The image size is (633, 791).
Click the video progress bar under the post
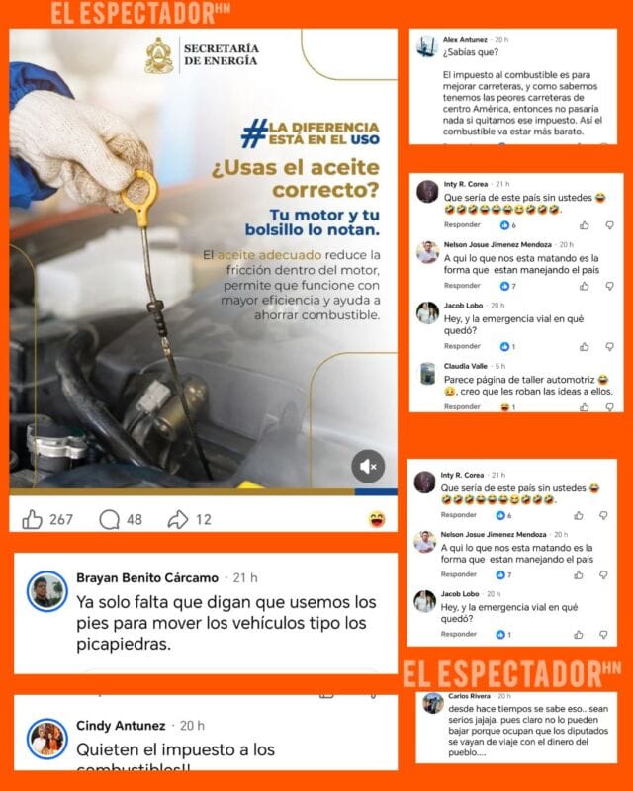click(203, 491)
